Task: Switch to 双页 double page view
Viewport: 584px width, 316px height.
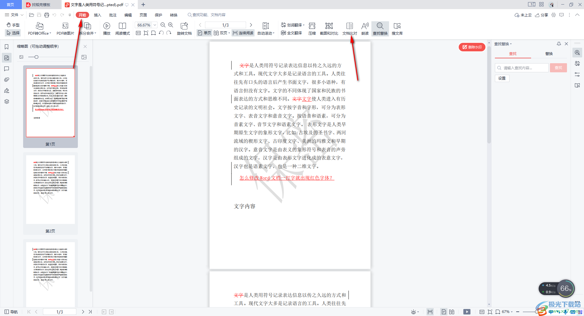Action: coord(222,33)
